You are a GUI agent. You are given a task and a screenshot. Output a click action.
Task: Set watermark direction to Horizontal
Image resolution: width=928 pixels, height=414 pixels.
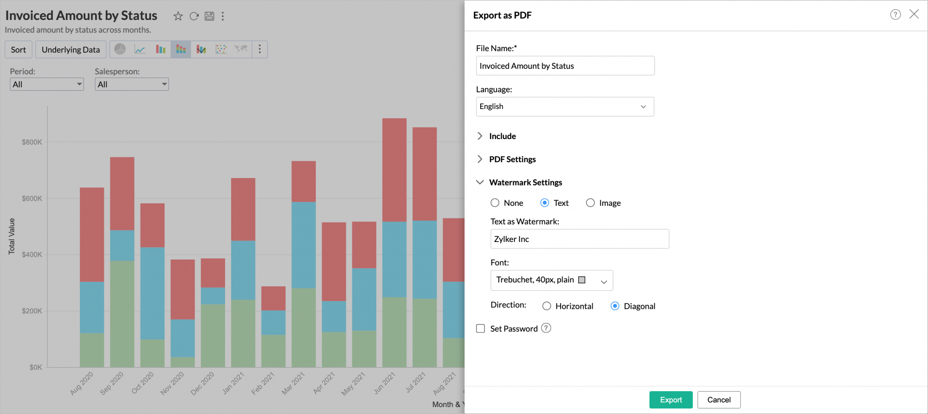point(547,306)
